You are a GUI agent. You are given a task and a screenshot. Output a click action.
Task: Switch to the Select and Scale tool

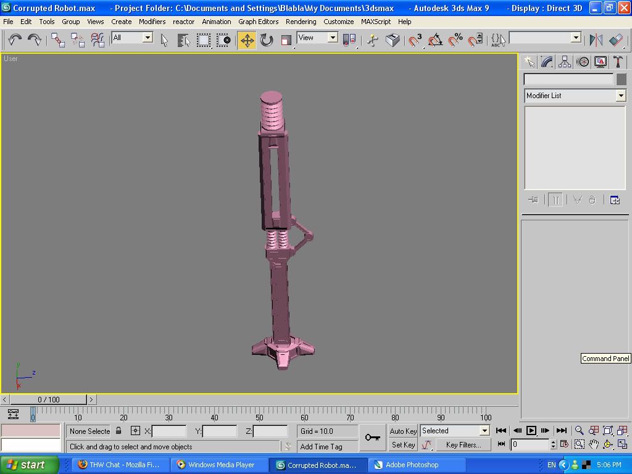tap(286, 40)
